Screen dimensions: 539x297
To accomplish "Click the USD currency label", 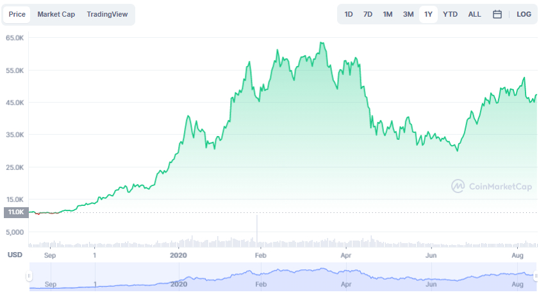I will (x=15, y=255).
